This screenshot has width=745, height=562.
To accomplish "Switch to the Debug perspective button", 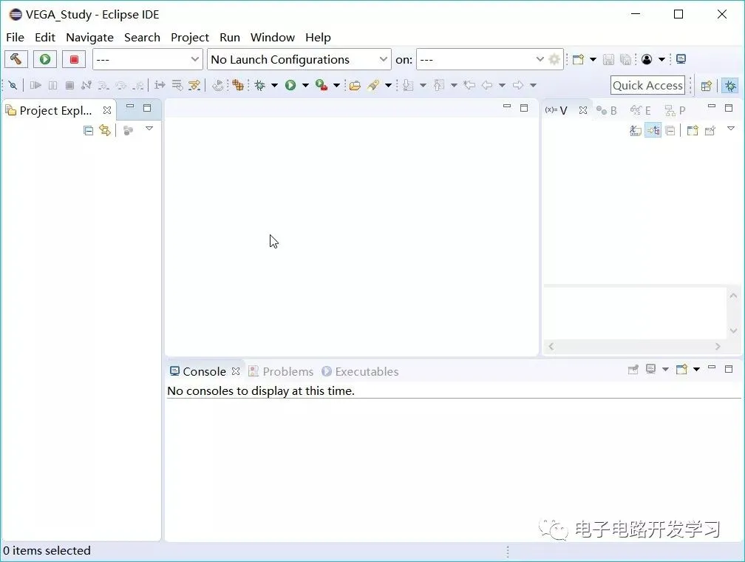I will [730, 86].
